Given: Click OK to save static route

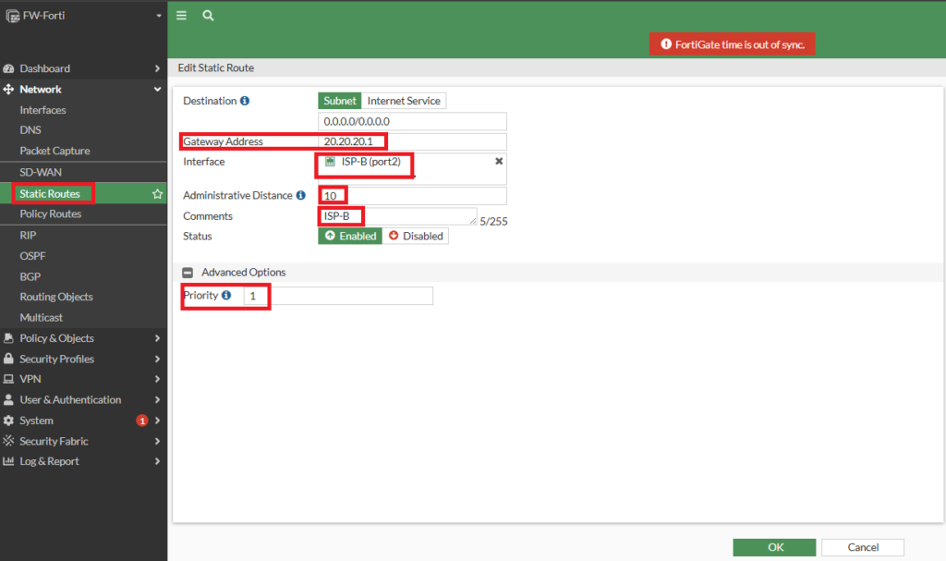Looking at the screenshot, I should pyautogui.click(x=774, y=547).
